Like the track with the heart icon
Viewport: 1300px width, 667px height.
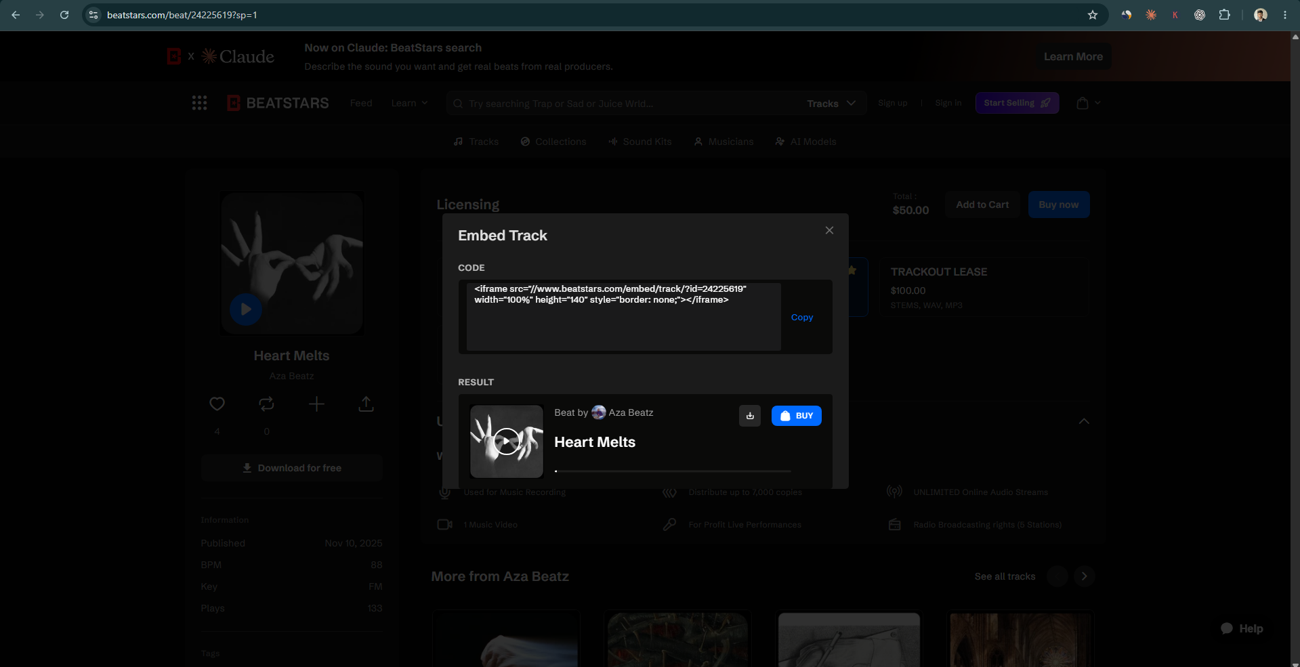pos(217,404)
